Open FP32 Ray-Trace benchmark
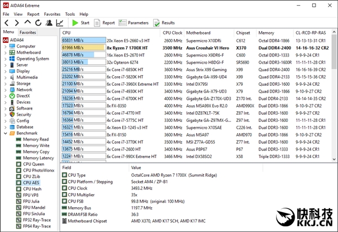338x232 pixels. click(x=34, y=220)
